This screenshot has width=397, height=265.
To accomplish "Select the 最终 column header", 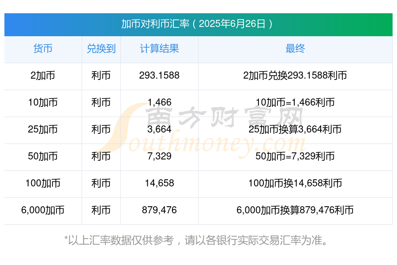I will point(295,49).
